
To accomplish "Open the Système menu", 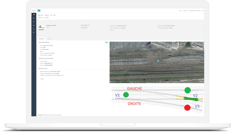I will pyautogui.click(x=185, y=11).
